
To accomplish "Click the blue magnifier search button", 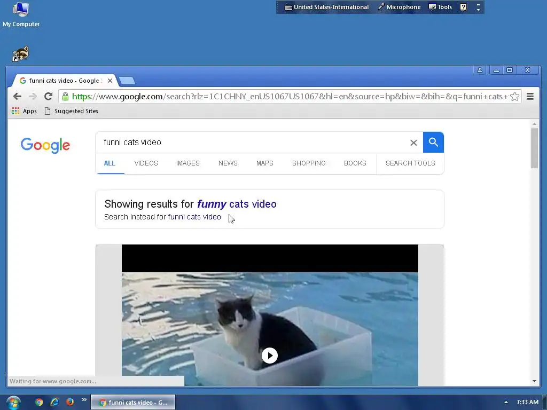I will pyautogui.click(x=433, y=142).
